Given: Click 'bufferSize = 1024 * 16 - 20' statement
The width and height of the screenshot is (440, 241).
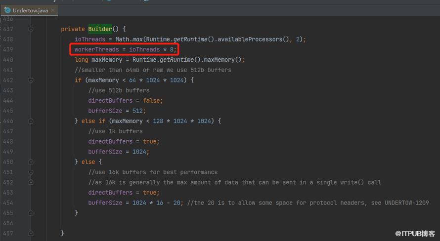Looking at the screenshot, I should pos(135,203).
